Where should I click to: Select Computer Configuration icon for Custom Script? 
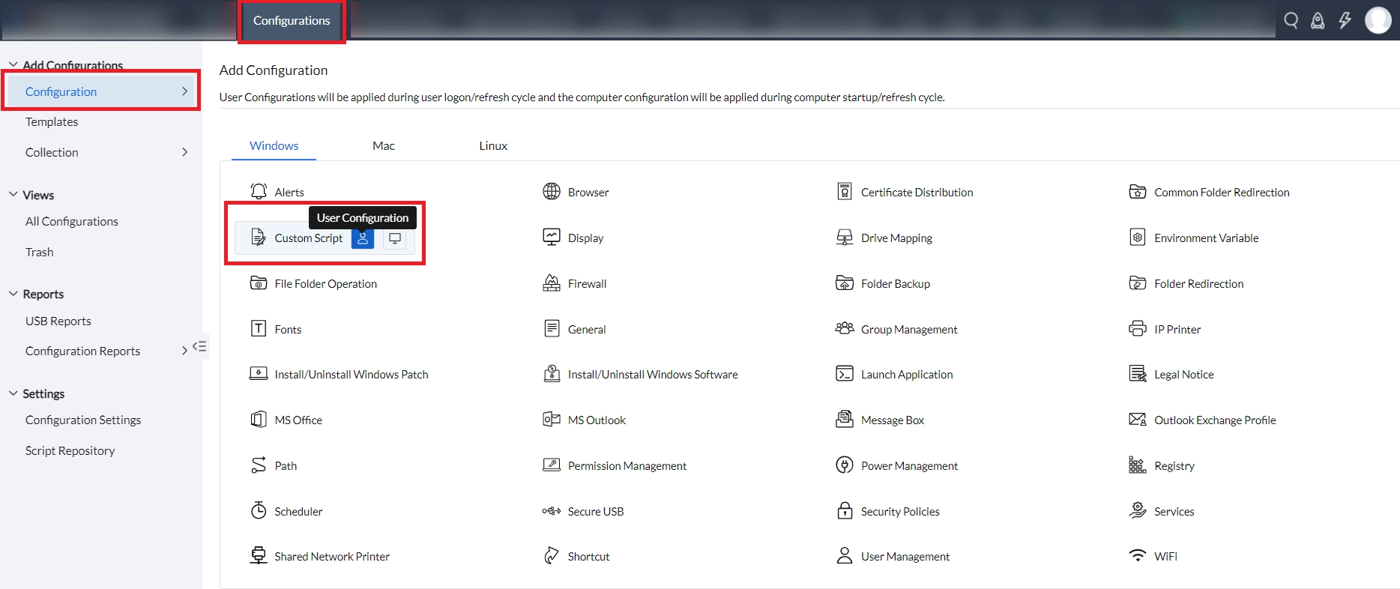(395, 238)
